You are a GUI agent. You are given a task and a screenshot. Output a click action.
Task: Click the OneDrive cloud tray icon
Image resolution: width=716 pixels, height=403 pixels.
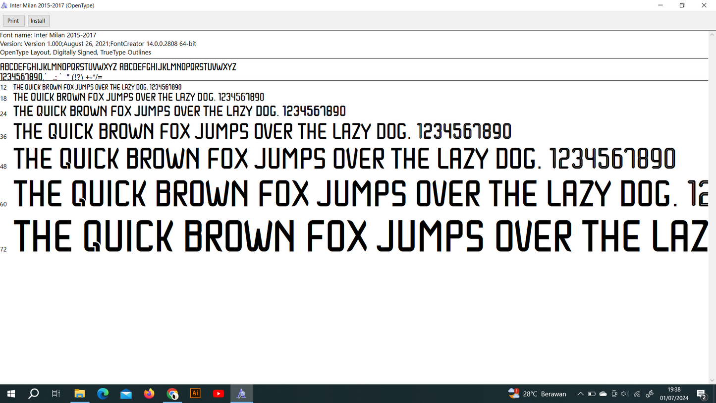[603, 394]
